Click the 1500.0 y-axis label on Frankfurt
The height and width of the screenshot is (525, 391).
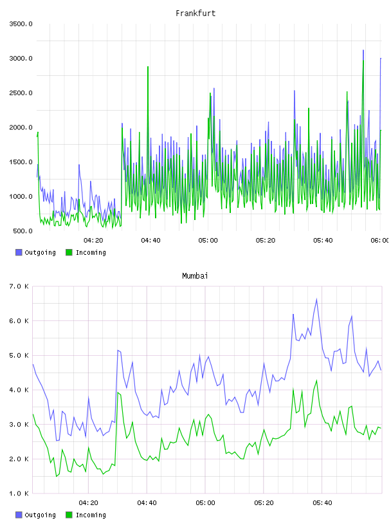pyautogui.click(x=21, y=162)
